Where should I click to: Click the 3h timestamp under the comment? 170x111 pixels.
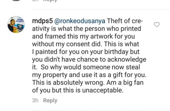pos(35,100)
